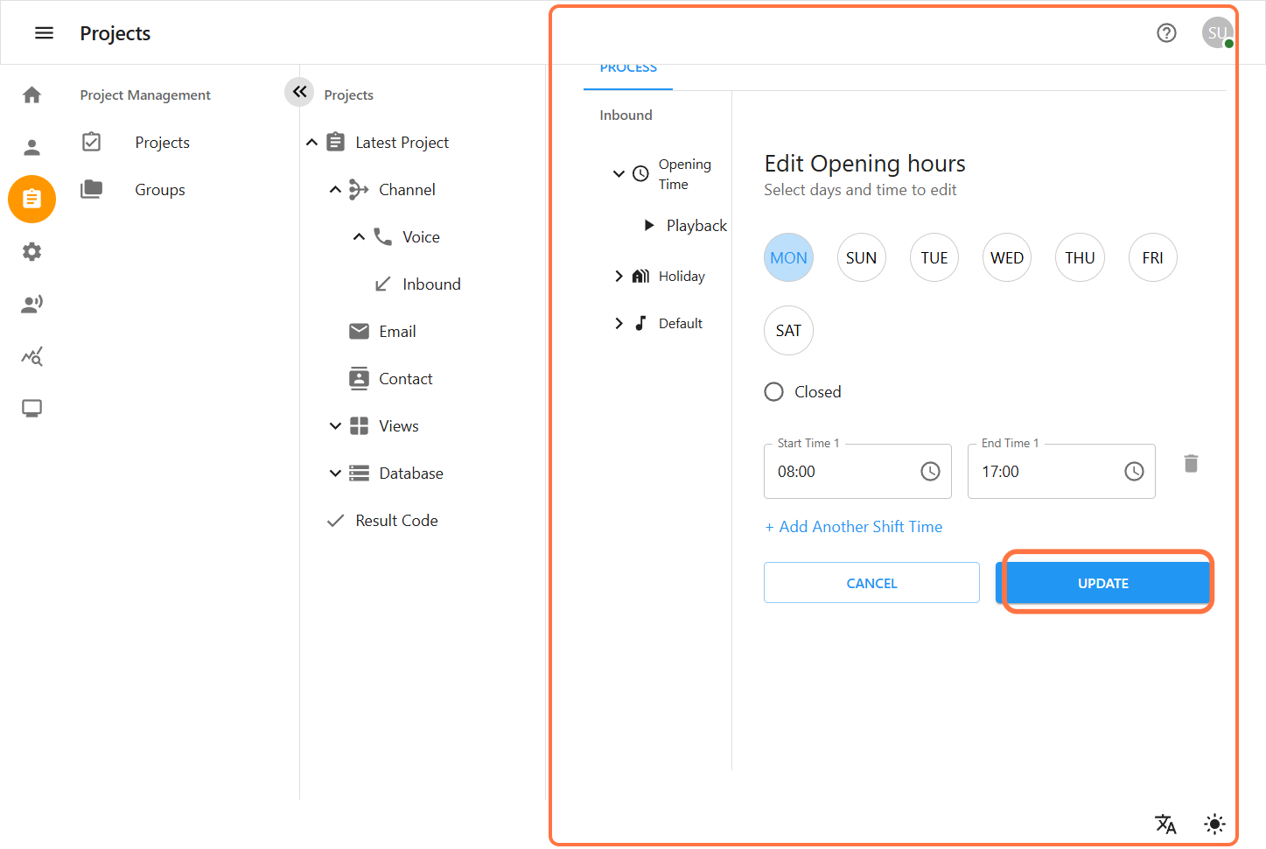Click the home icon in sidebar
Image resolution: width=1266 pixels, height=849 pixels.
(x=32, y=95)
